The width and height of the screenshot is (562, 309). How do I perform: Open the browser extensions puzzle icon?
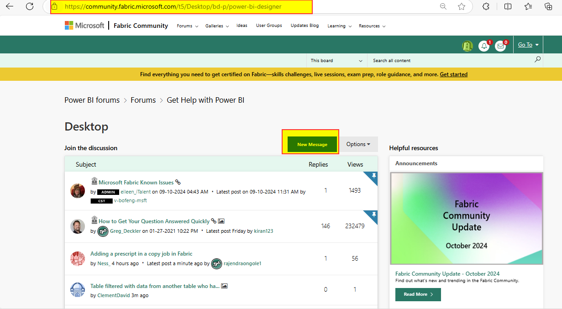tap(486, 6)
